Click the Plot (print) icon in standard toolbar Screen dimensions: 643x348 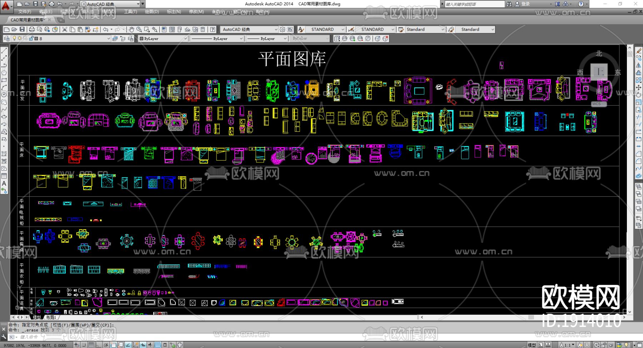tap(32, 29)
